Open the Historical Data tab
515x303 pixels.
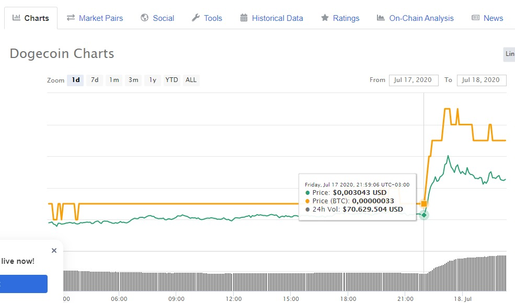272,18
